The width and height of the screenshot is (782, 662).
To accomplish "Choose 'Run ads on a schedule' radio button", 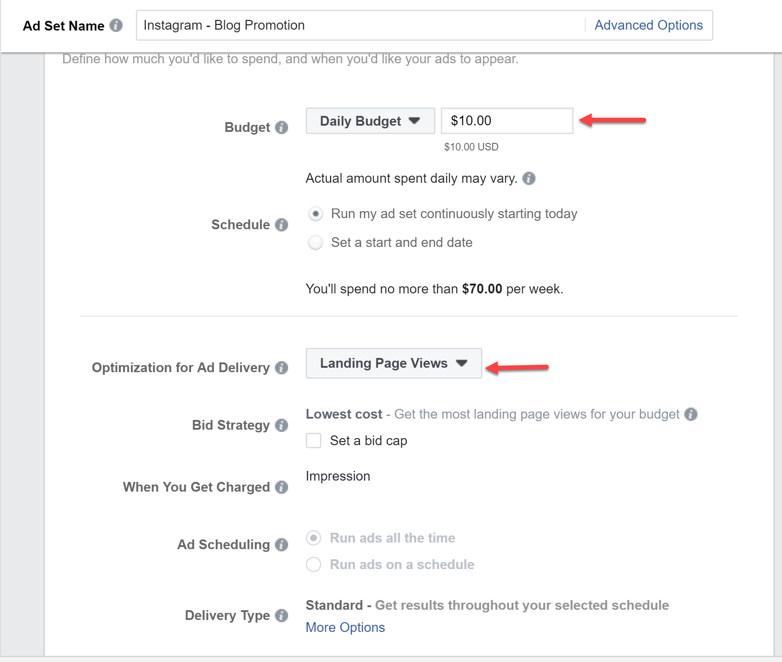I will (314, 565).
